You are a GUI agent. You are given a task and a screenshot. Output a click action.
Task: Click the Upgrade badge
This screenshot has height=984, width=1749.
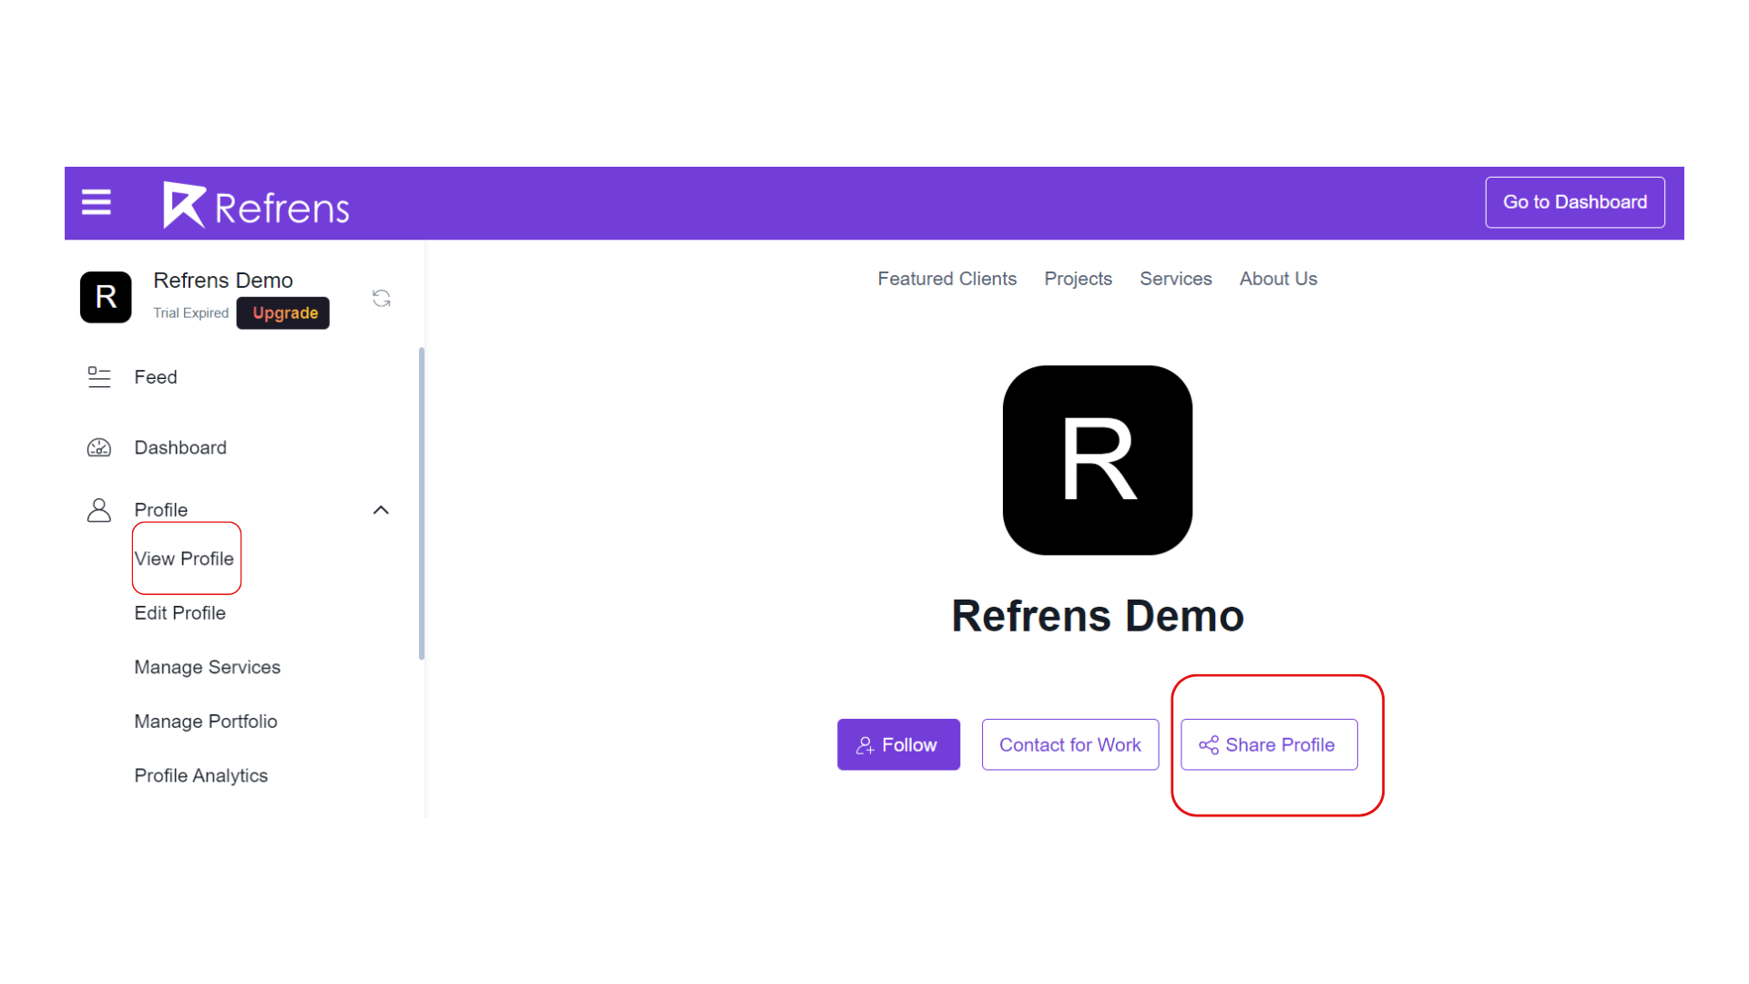point(283,313)
